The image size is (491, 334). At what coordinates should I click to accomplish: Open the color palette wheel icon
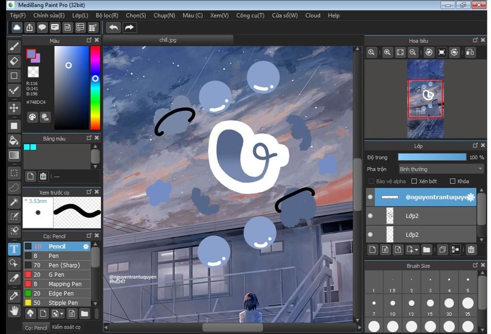tap(32, 117)
